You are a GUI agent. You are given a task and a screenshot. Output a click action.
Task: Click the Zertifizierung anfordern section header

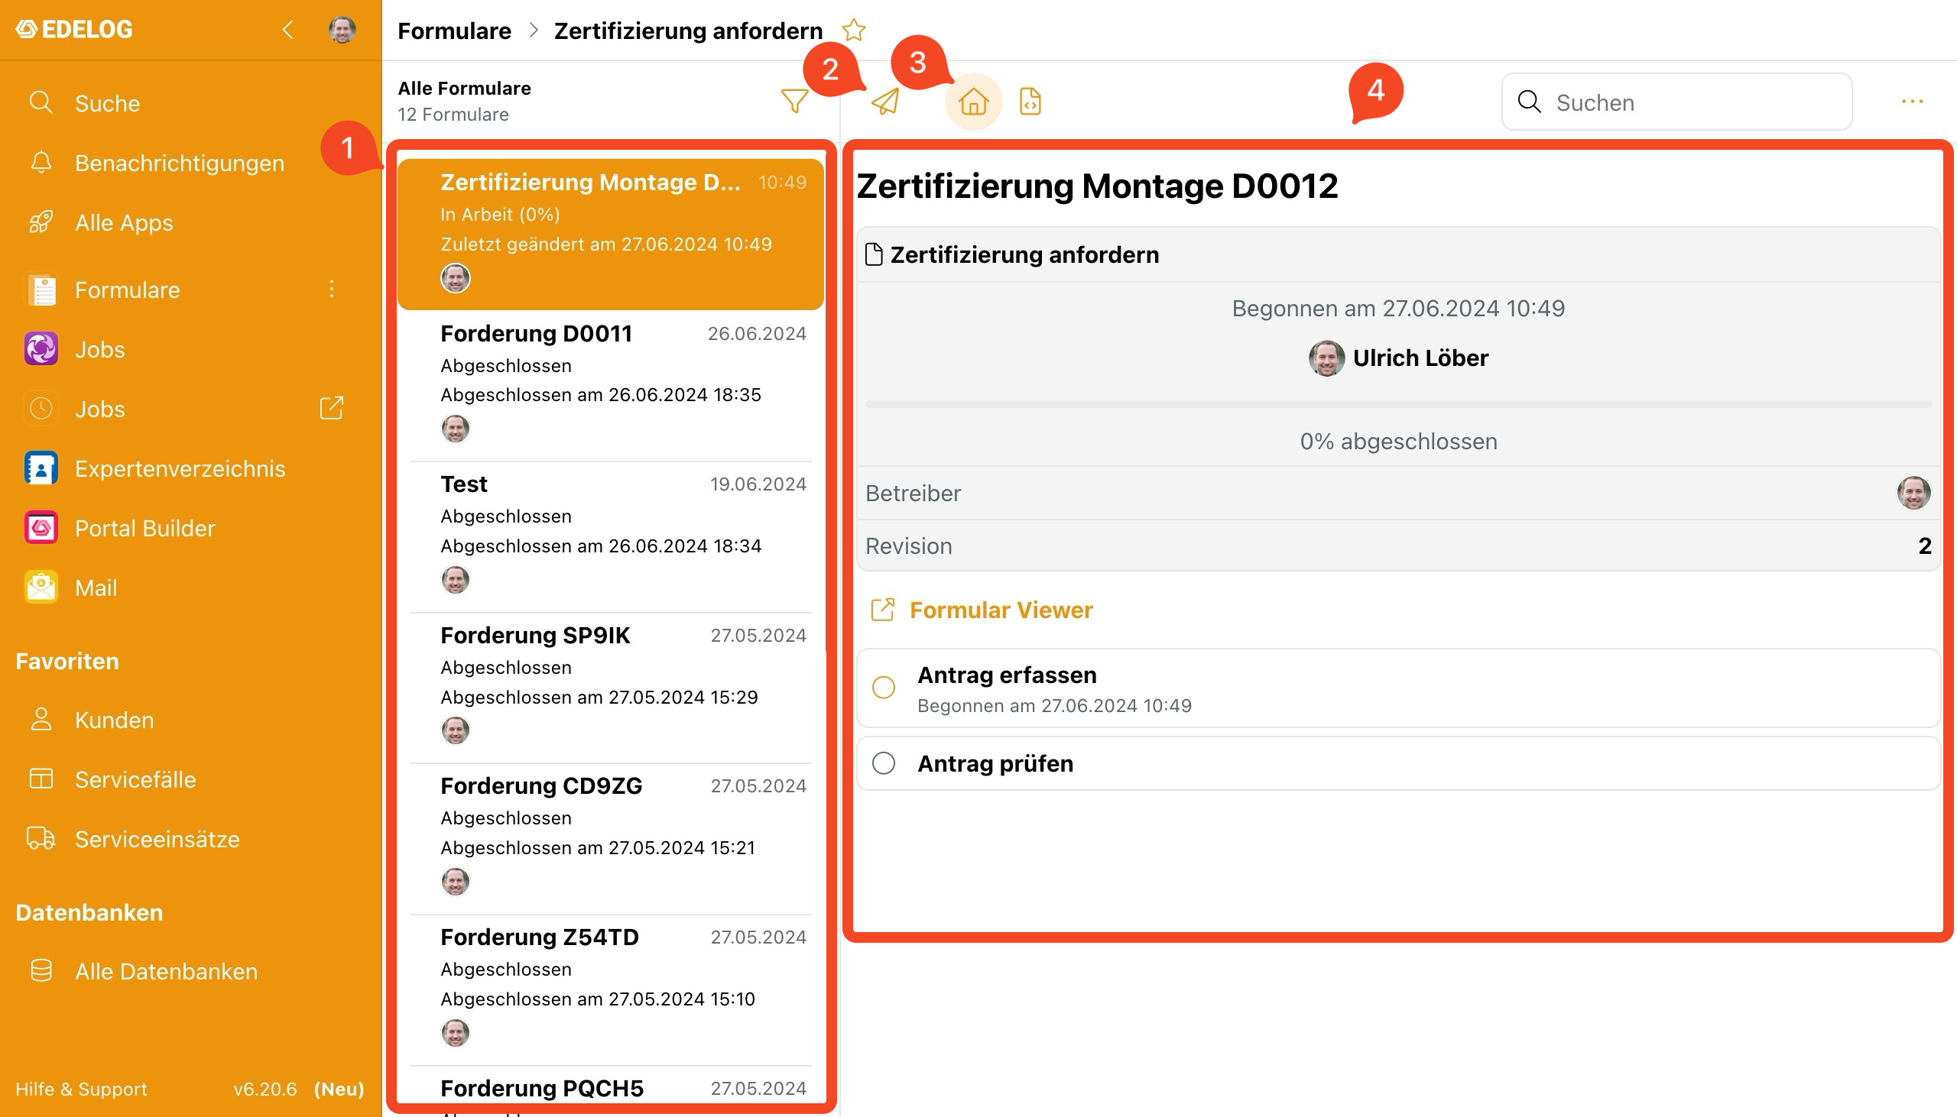point(1397,254)
